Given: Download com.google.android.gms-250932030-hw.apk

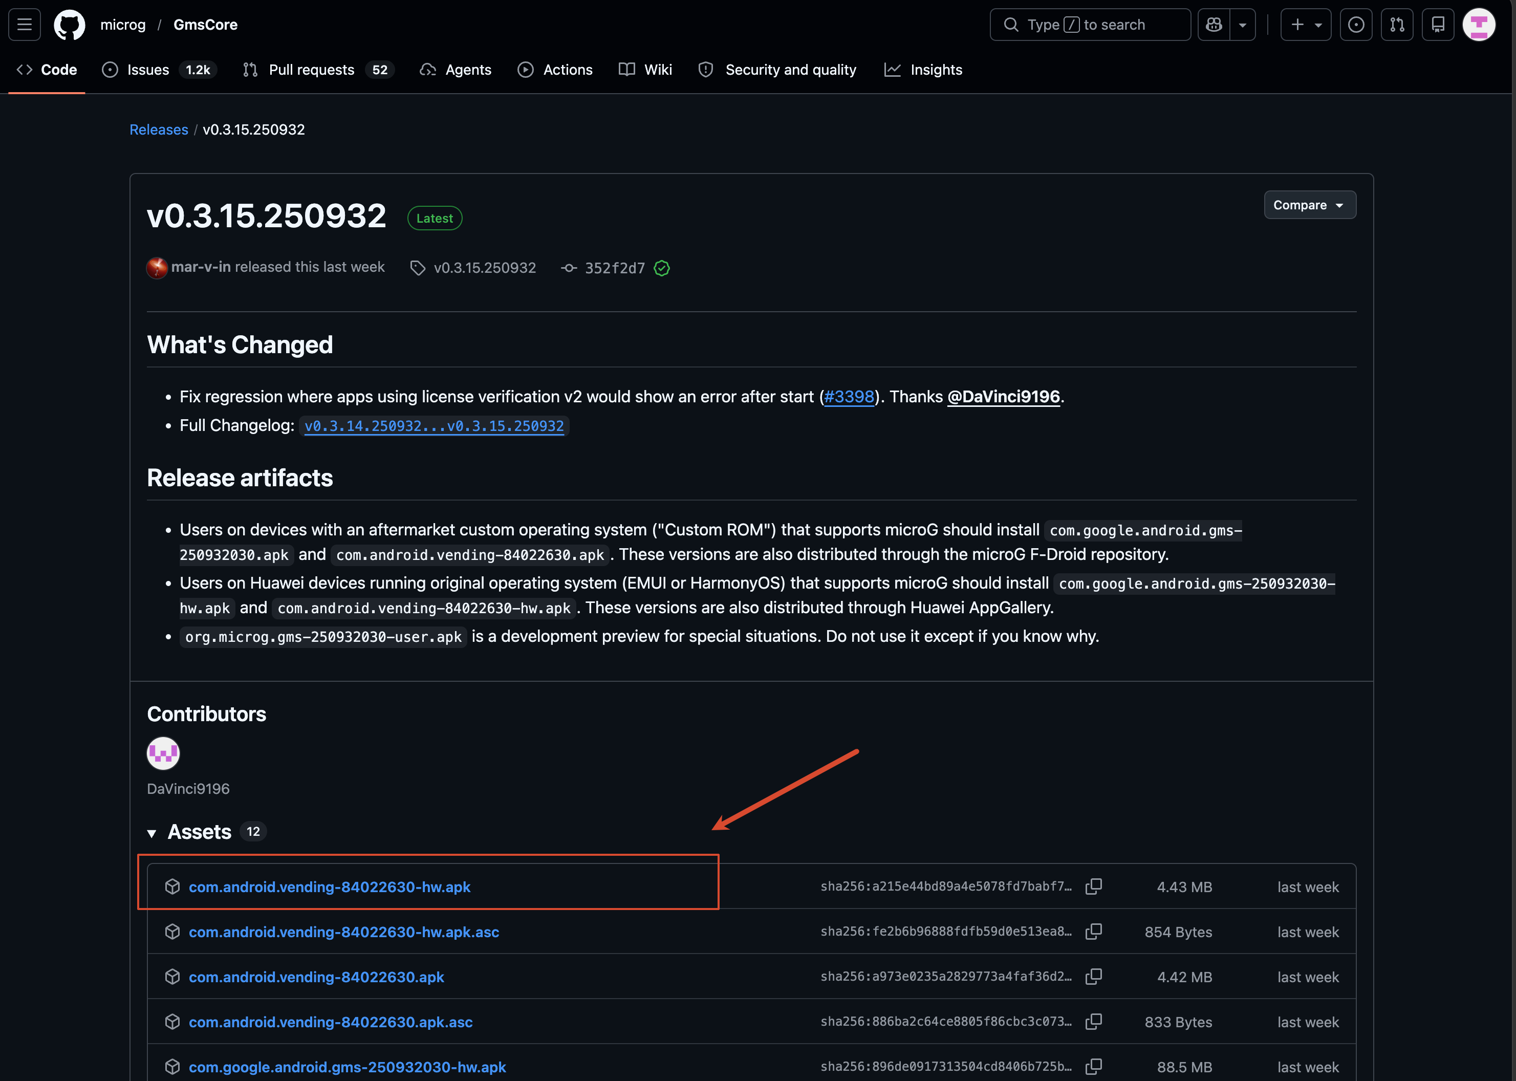Looking at the screenshot, I should pos(348,1067).
